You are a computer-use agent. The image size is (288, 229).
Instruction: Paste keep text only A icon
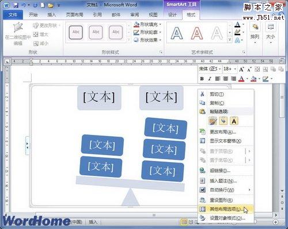tap(234, 121)
